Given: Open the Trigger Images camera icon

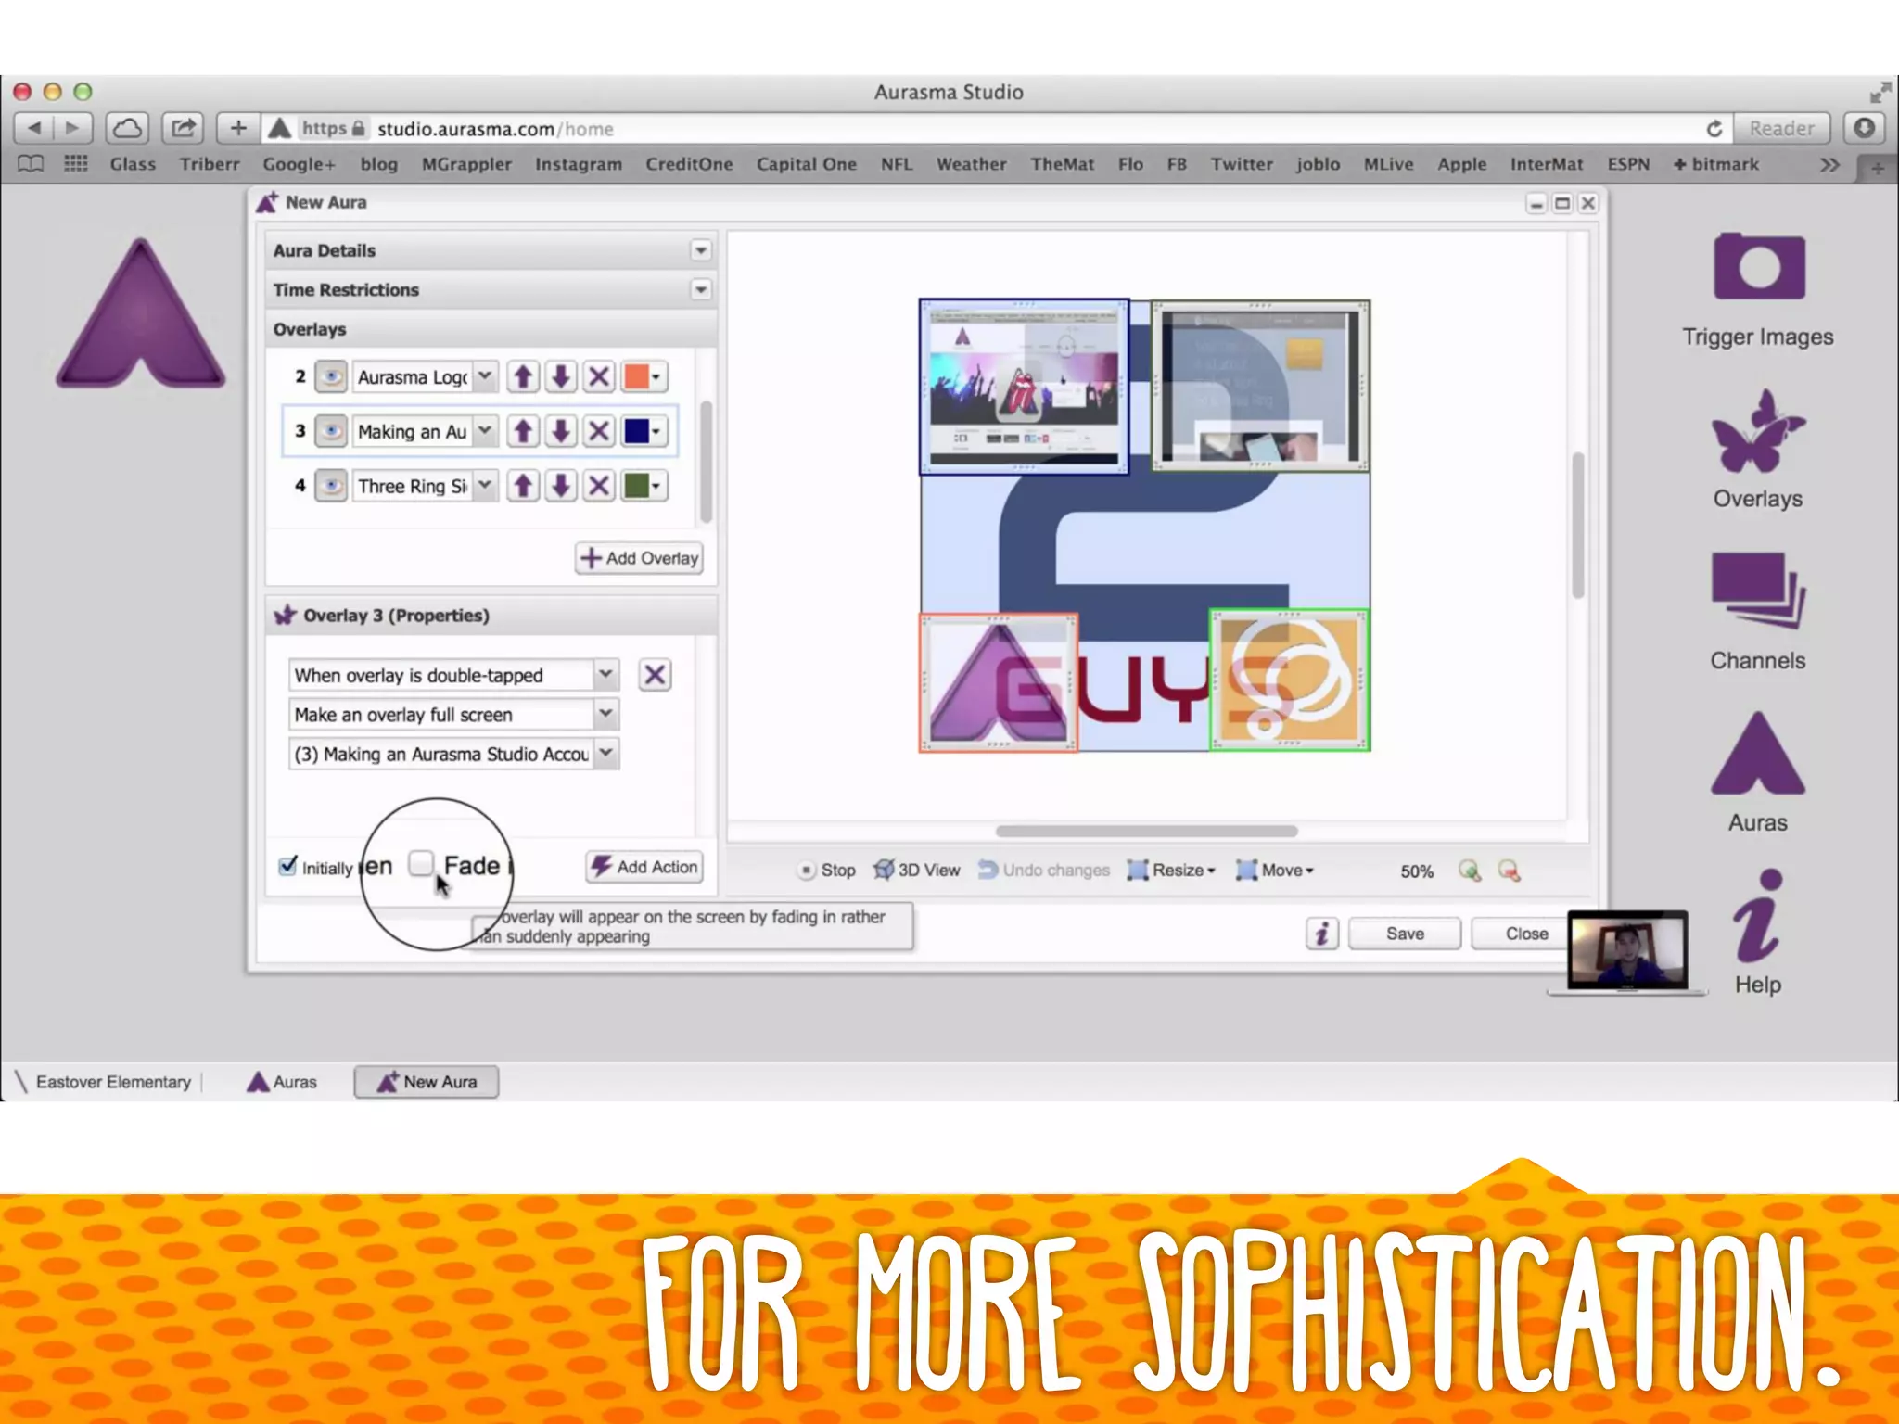Looking at the screenshot, I should [1758, 267].
